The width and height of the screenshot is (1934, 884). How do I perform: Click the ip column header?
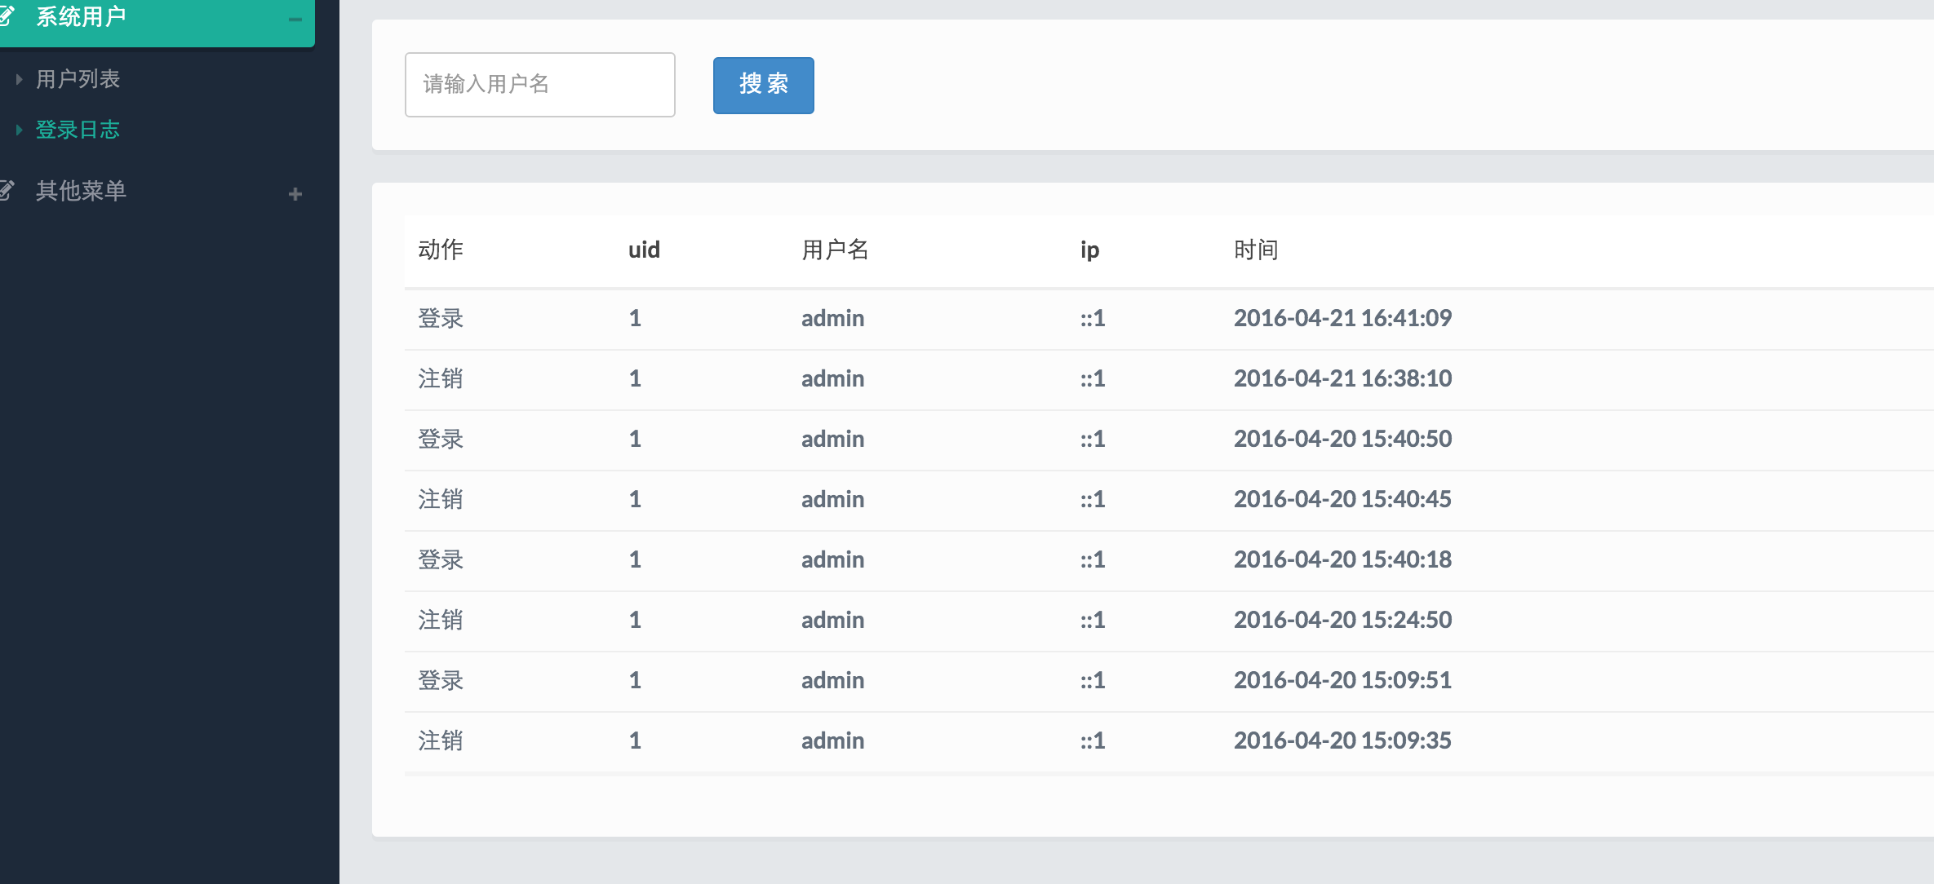1089,250
